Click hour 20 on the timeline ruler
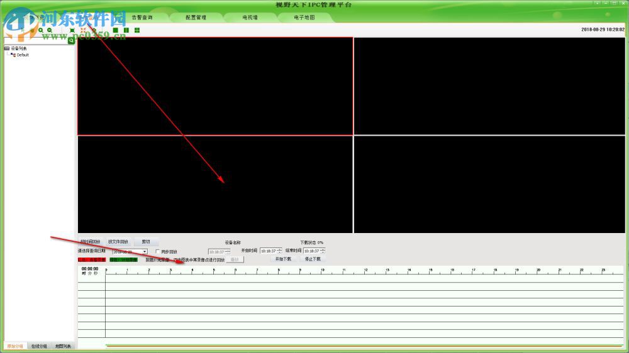629x353 pixels. 538,270
